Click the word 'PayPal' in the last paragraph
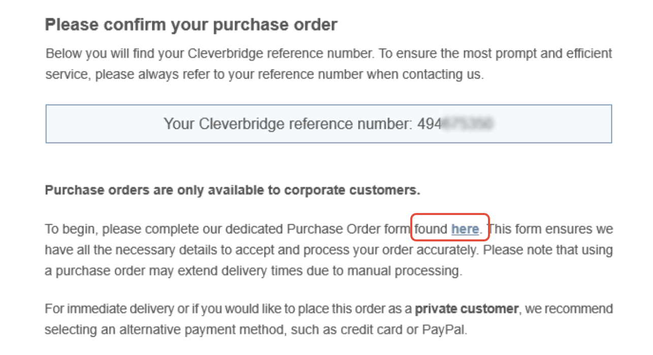The width and height of the screenshot is (653, 355). 443,330
